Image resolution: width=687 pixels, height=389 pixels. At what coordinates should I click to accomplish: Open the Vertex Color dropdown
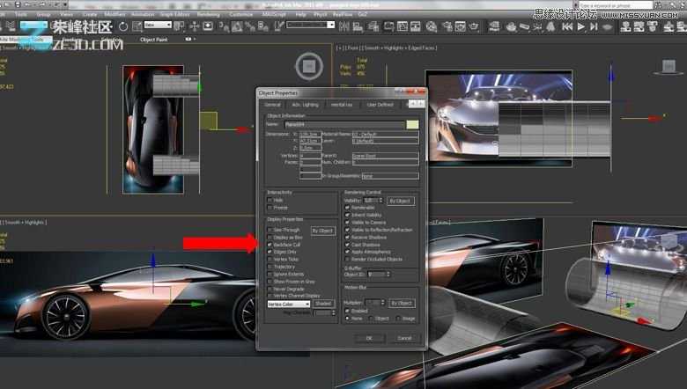click(x=288, y=304)
